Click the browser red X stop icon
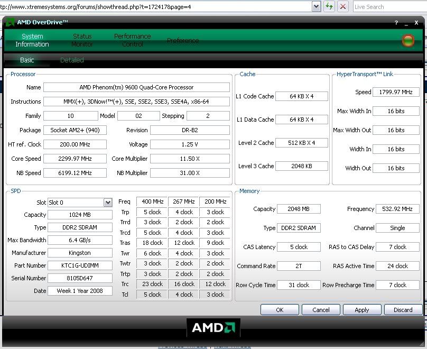 pos(343,6)
